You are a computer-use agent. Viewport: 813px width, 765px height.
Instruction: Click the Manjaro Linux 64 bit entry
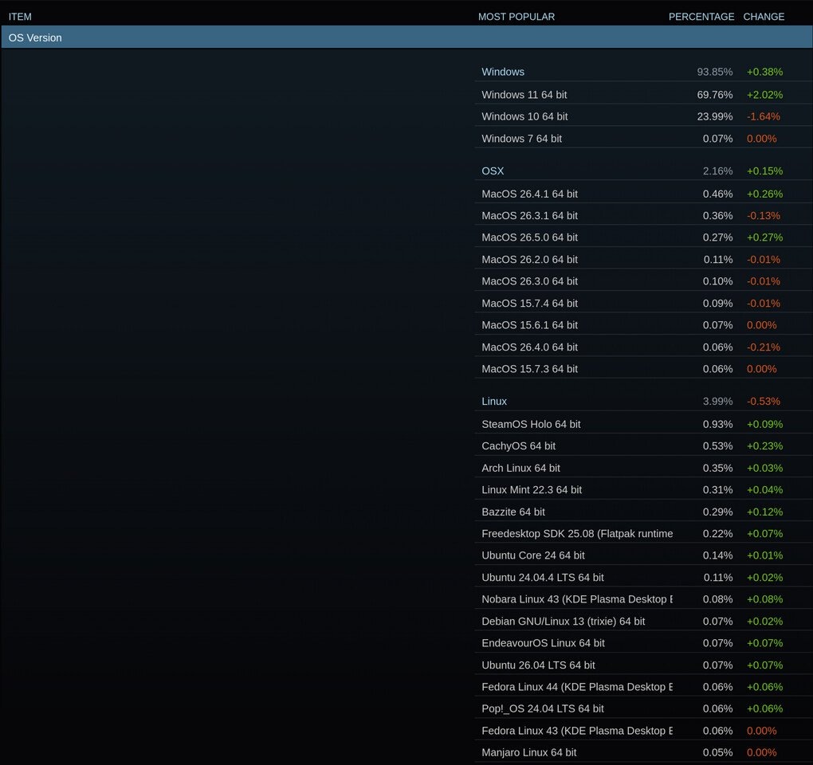click(x=529, y=752)
